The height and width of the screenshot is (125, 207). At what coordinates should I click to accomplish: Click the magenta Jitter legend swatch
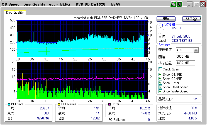110,104
